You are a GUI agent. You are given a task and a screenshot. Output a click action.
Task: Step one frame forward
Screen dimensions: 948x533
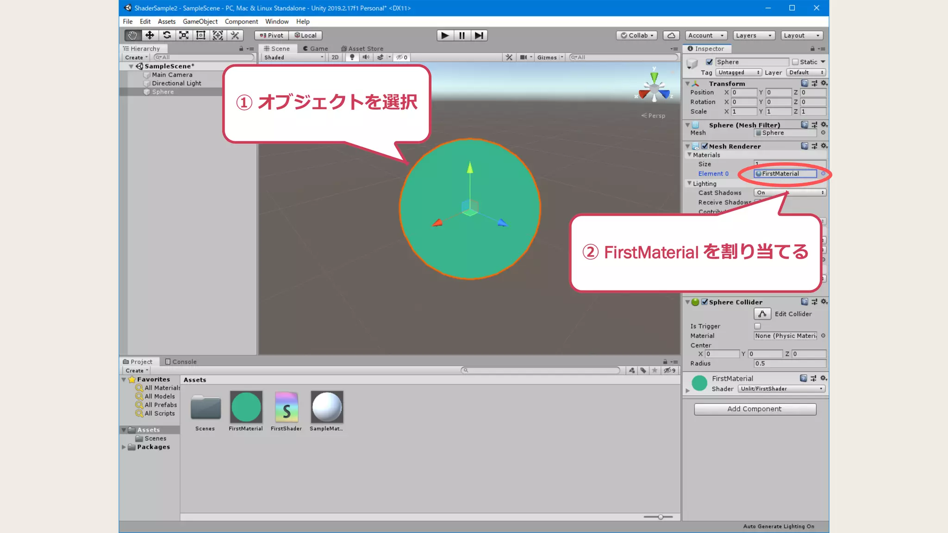[x=479, y=35]
